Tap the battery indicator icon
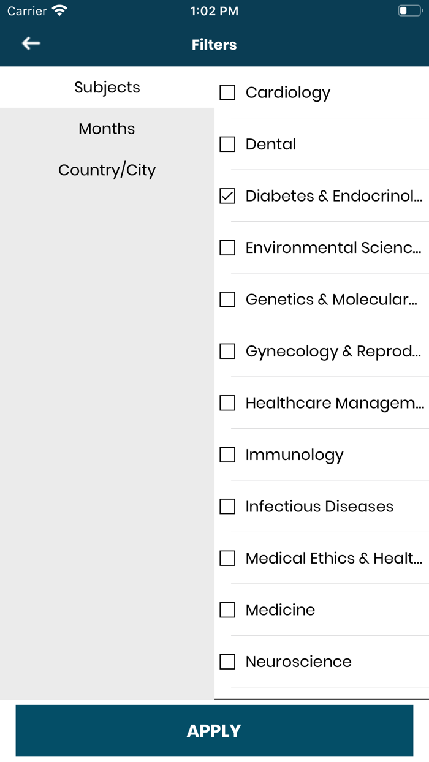Image resolution: width=429 pixels, height=762 pixels. pyautogui.click(x=409, y=10)
